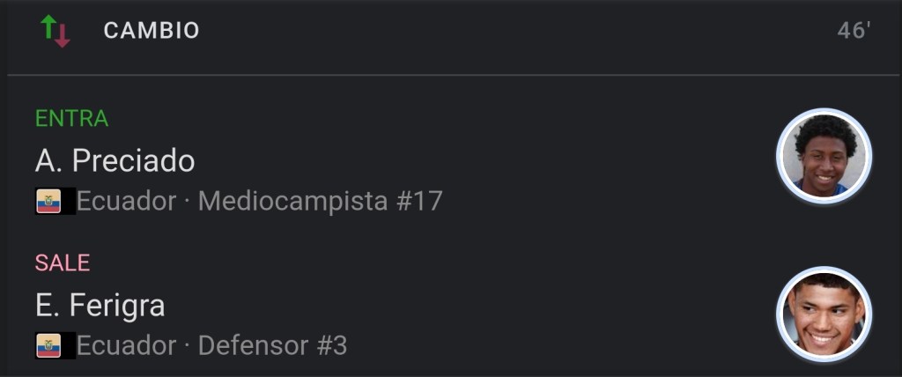Image resolution: width=902 pixels, height=377 pixels.
Task: Select the CAMBIO event header
Action: (152, 31)
